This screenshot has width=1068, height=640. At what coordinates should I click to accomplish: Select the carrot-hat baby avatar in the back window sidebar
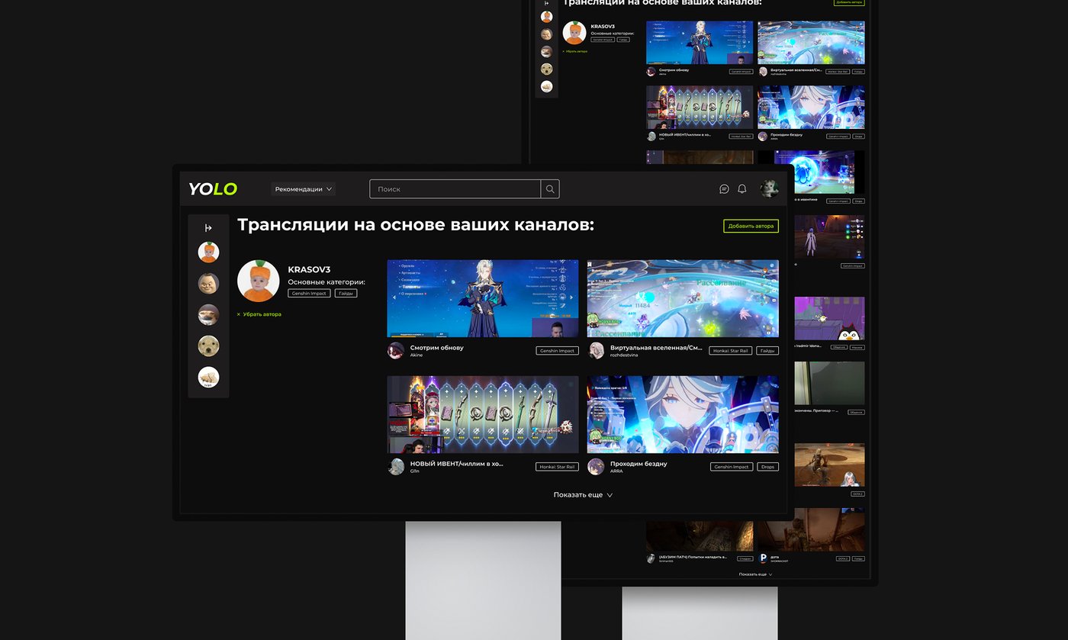(546, 17)
